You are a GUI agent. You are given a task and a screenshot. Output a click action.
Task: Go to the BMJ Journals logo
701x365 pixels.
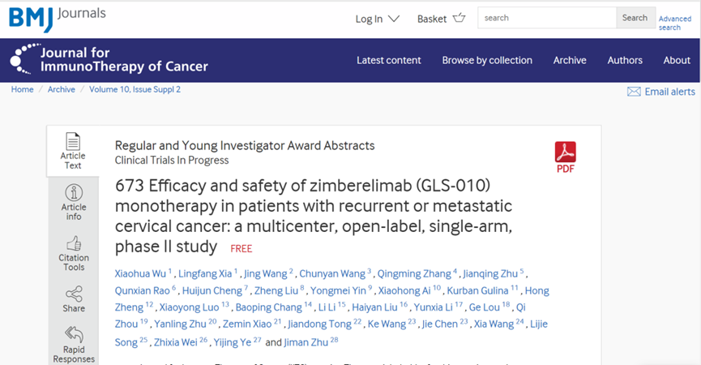(58, 19)
